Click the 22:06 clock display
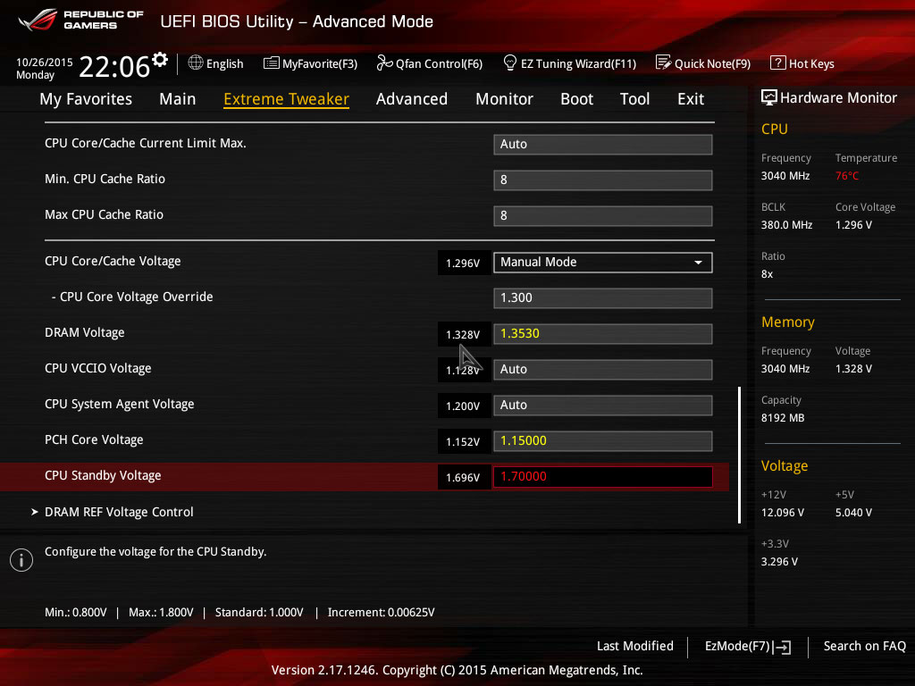This screenshot has width=915, height=686. tap(114, 66)
